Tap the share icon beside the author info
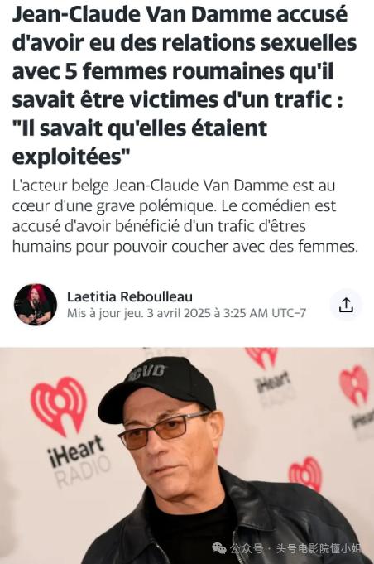374x564 pixels. 346,305
